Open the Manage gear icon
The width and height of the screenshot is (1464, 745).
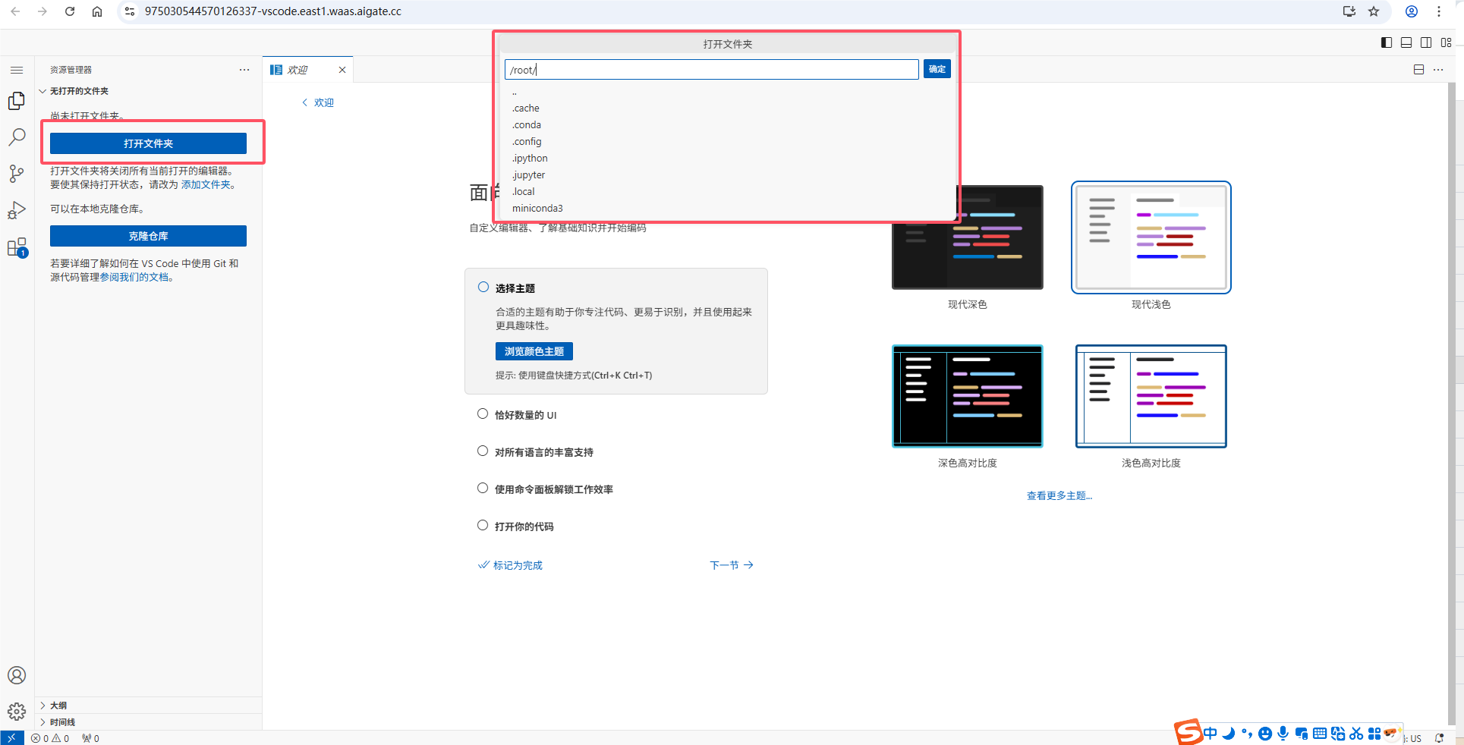point(17,712)
